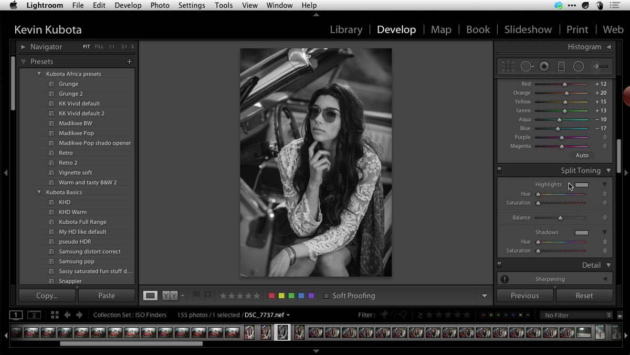Select the Radial Filter tool
This screenshot has height=355, width=630.
point(579,66)
